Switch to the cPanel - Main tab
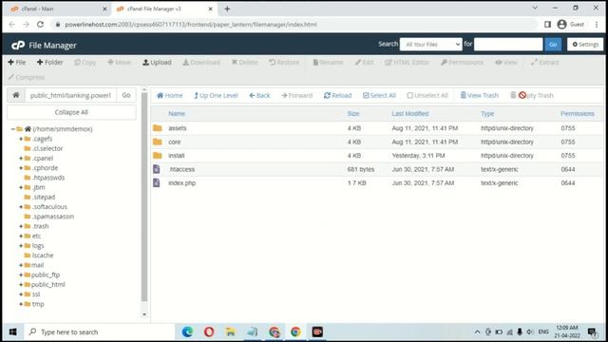The width and height of the screenshot is (608, 342). (x=58, y=9)
